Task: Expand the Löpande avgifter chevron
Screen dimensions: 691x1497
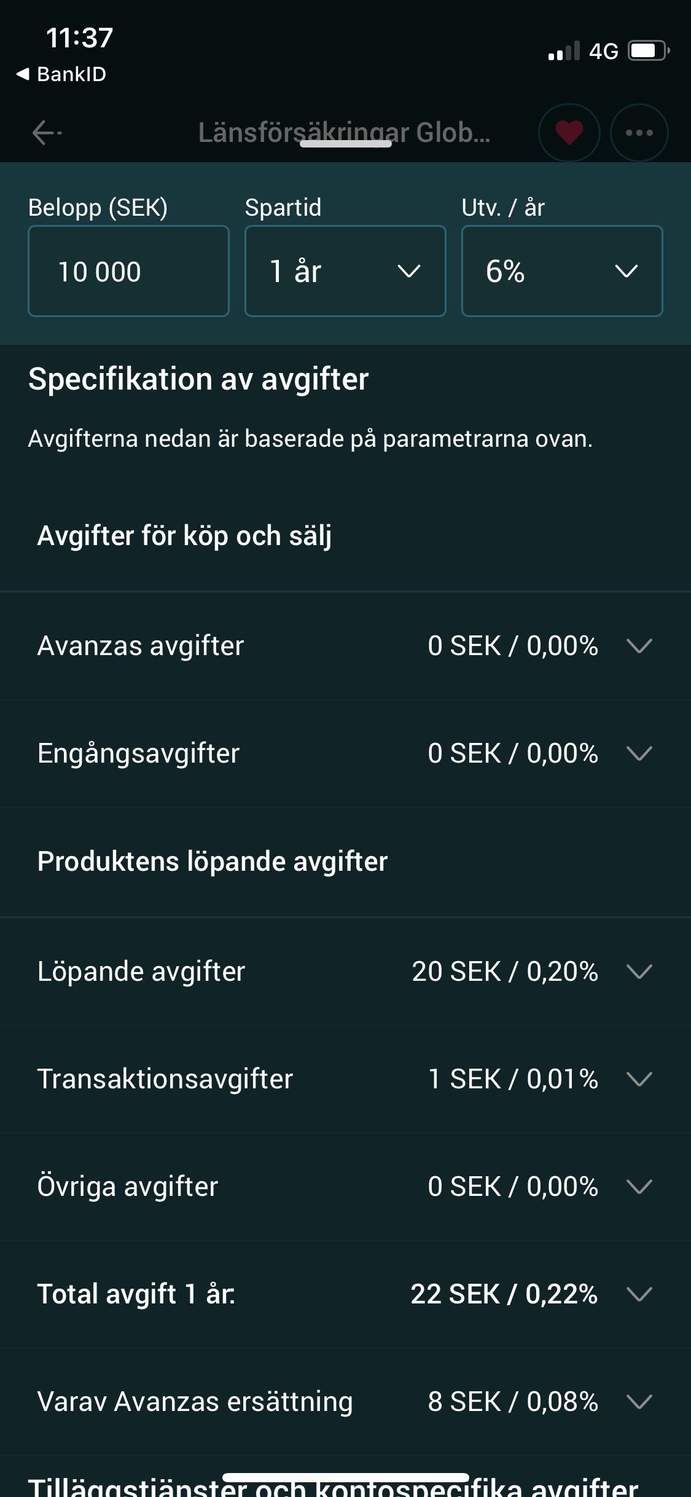Action: [639, 972]
